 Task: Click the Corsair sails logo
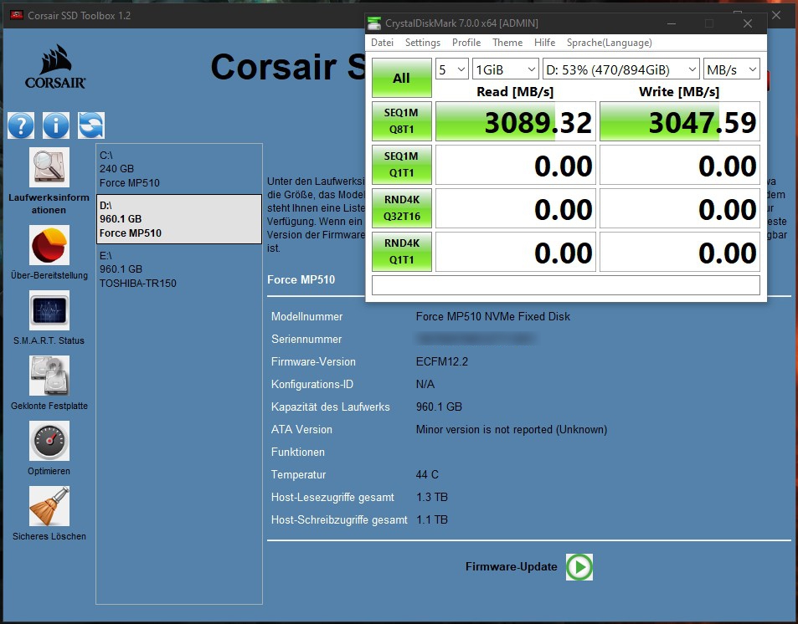[x=55, y=67]
